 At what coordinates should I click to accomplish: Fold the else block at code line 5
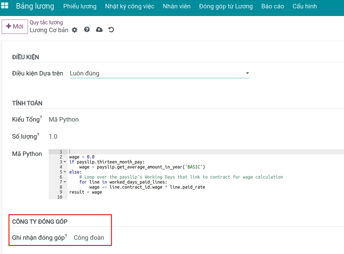click(x=65, y=172)
